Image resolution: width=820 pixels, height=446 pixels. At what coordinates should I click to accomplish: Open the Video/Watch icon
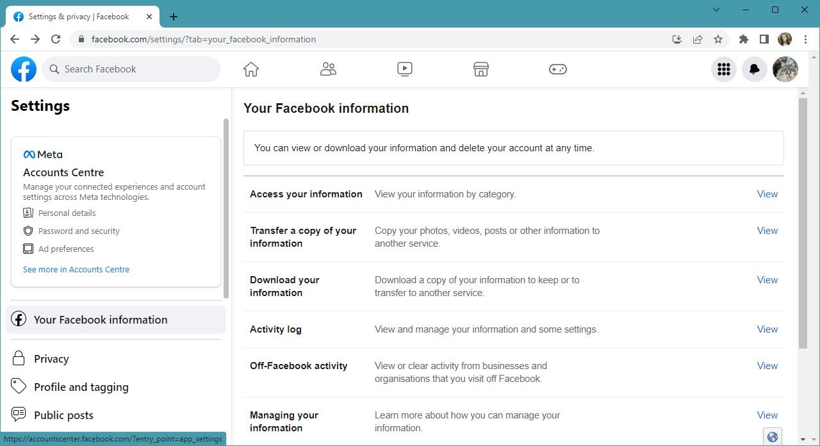tap(404, 69)
